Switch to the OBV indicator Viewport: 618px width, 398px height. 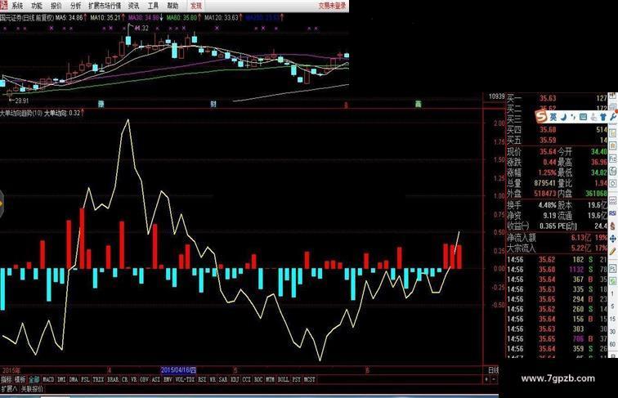[x=144, y=379]
